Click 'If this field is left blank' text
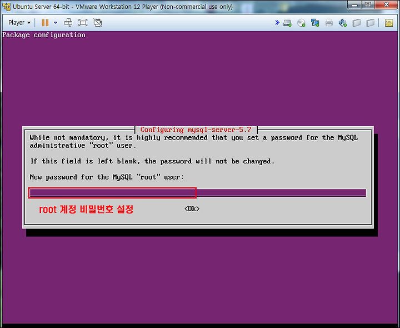The image size is (400, 328). pyautogui.click(x=152, y=161)
